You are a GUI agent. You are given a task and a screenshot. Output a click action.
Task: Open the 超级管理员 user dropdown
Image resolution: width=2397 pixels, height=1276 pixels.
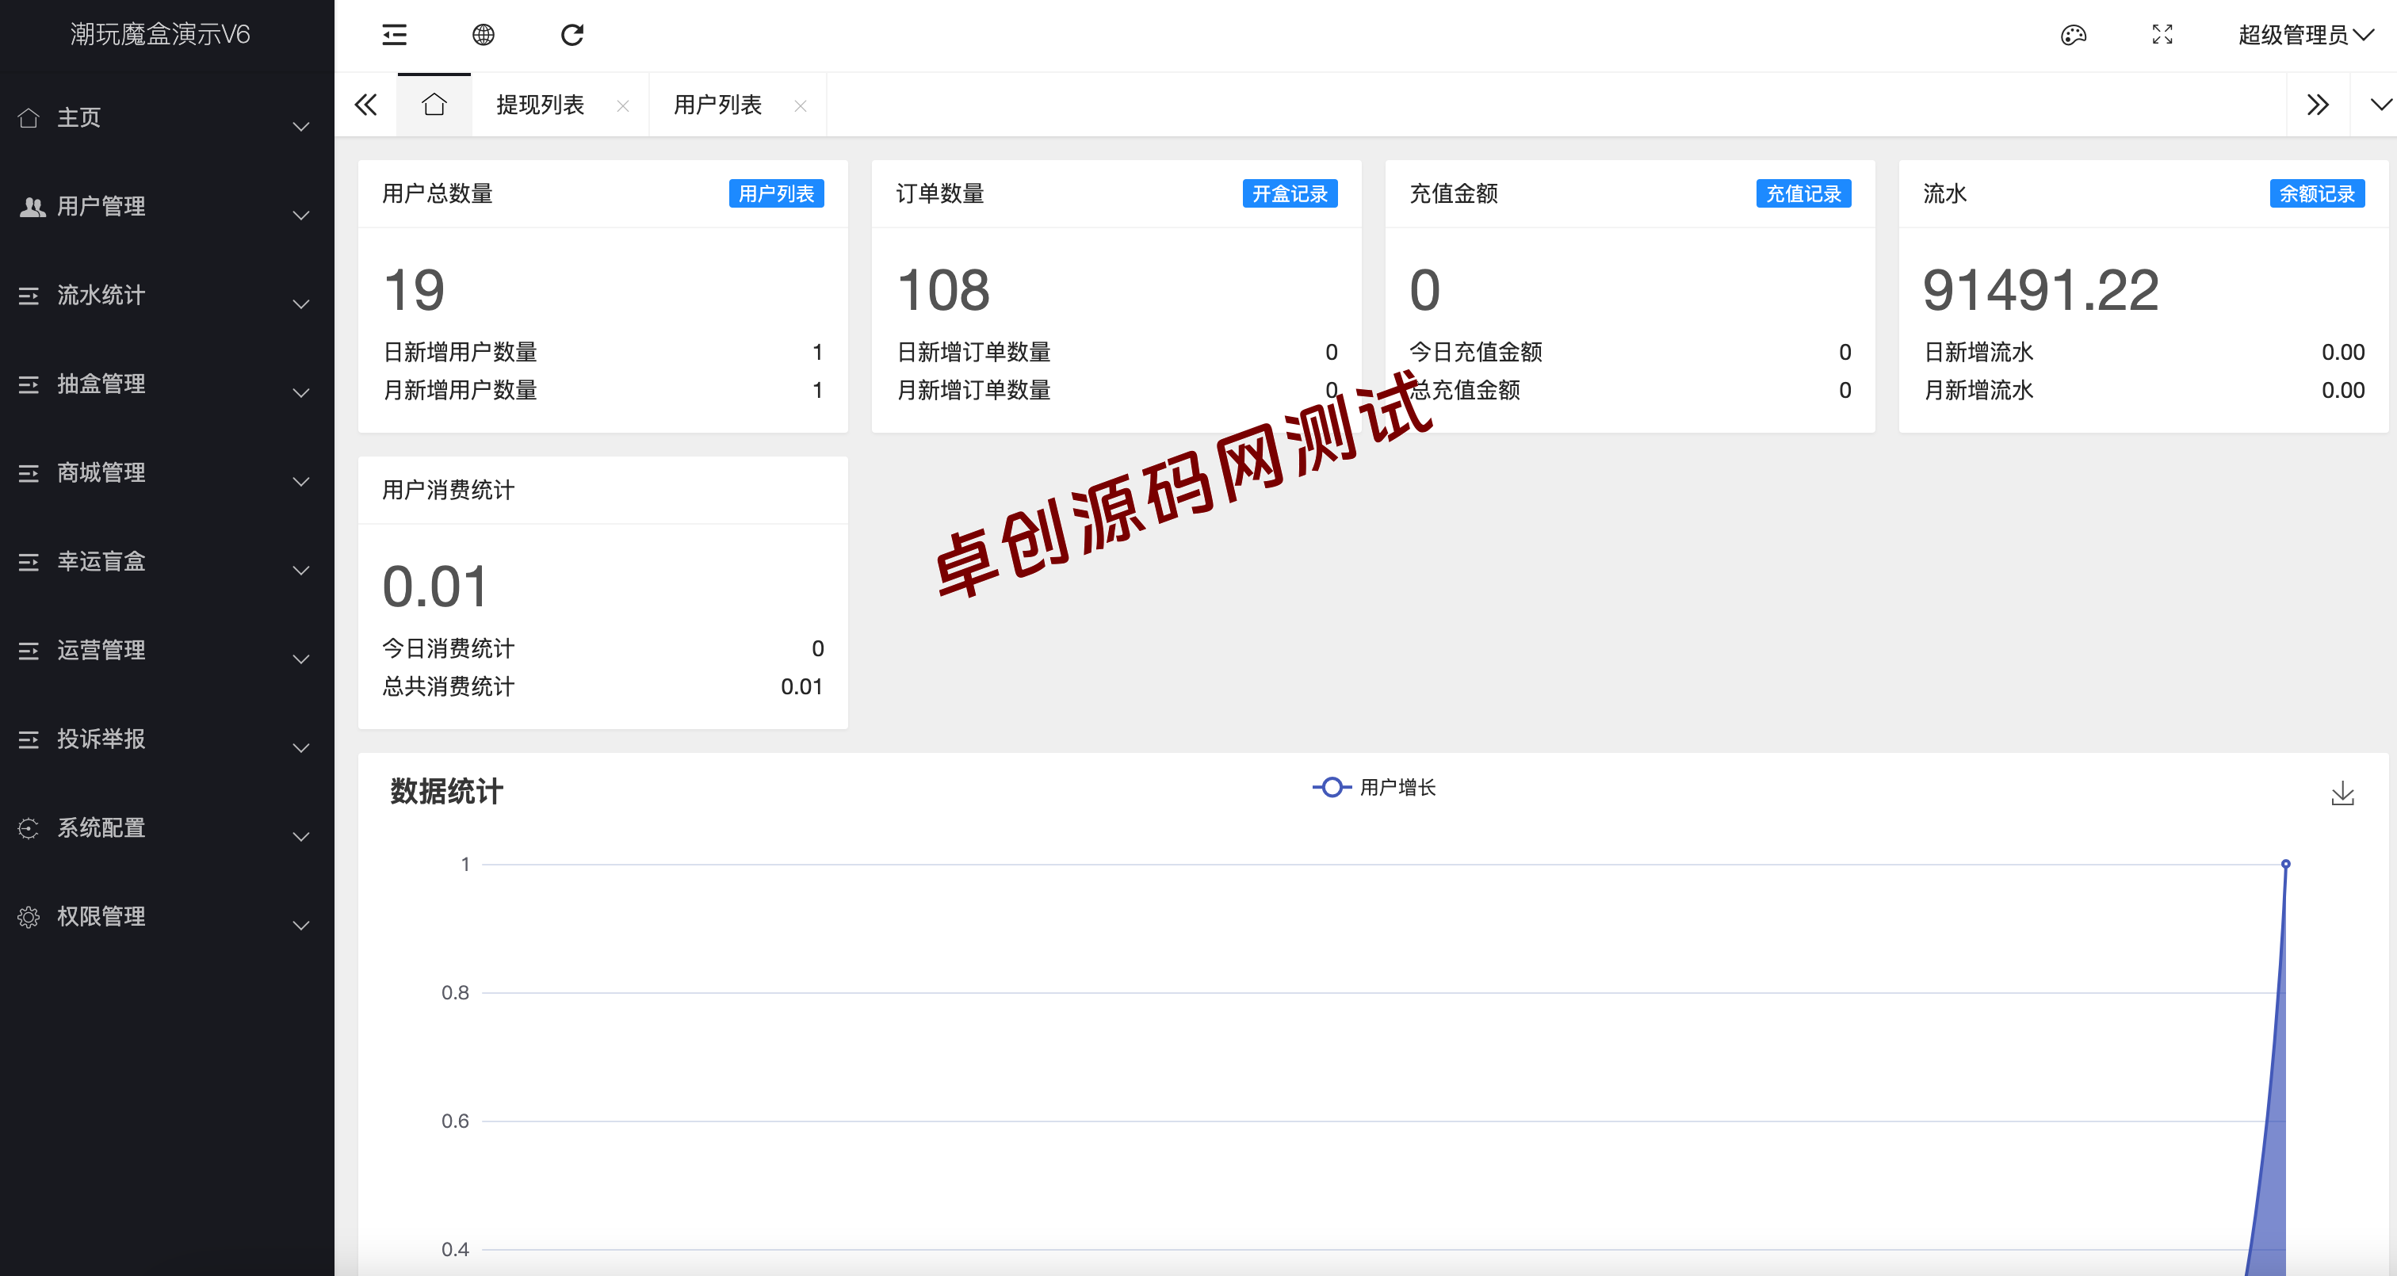click(2305, 36)
